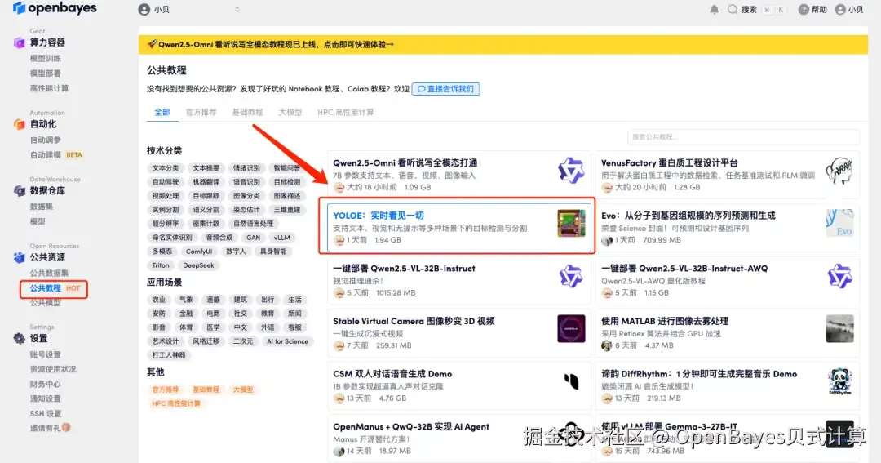Open SSH 设置 in the sidebar
This screenshot has width=881, height=463.
(x=46, y=413)
